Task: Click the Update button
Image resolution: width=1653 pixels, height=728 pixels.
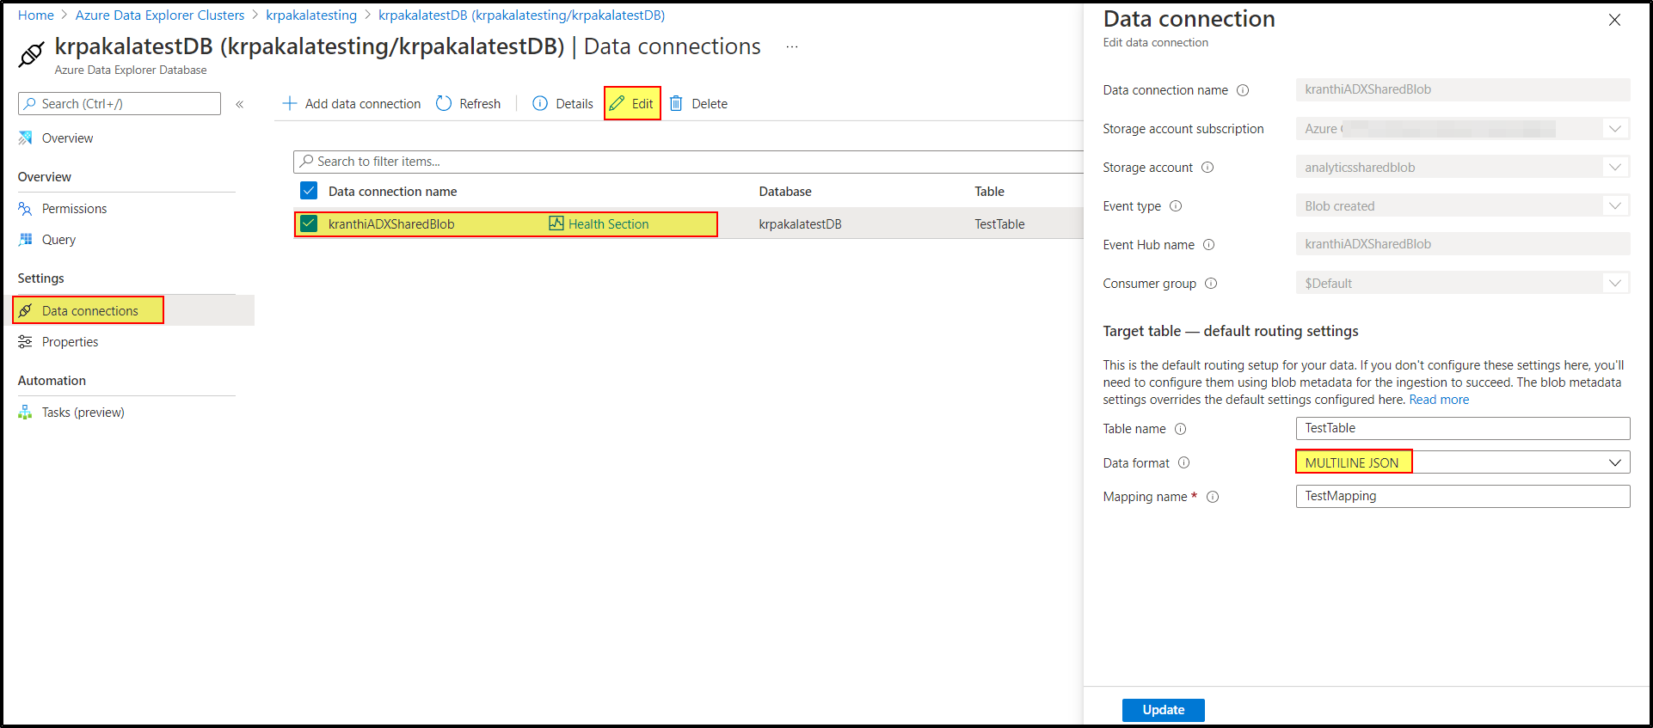Action: pos(1163,710)
